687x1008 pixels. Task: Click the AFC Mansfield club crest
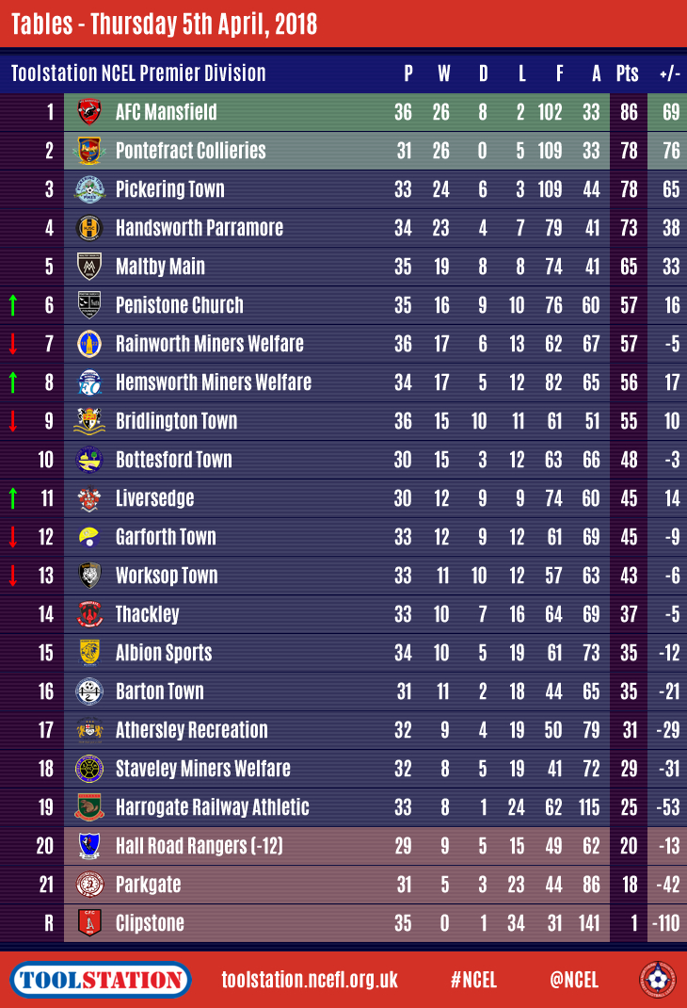[x=88, y=112]
